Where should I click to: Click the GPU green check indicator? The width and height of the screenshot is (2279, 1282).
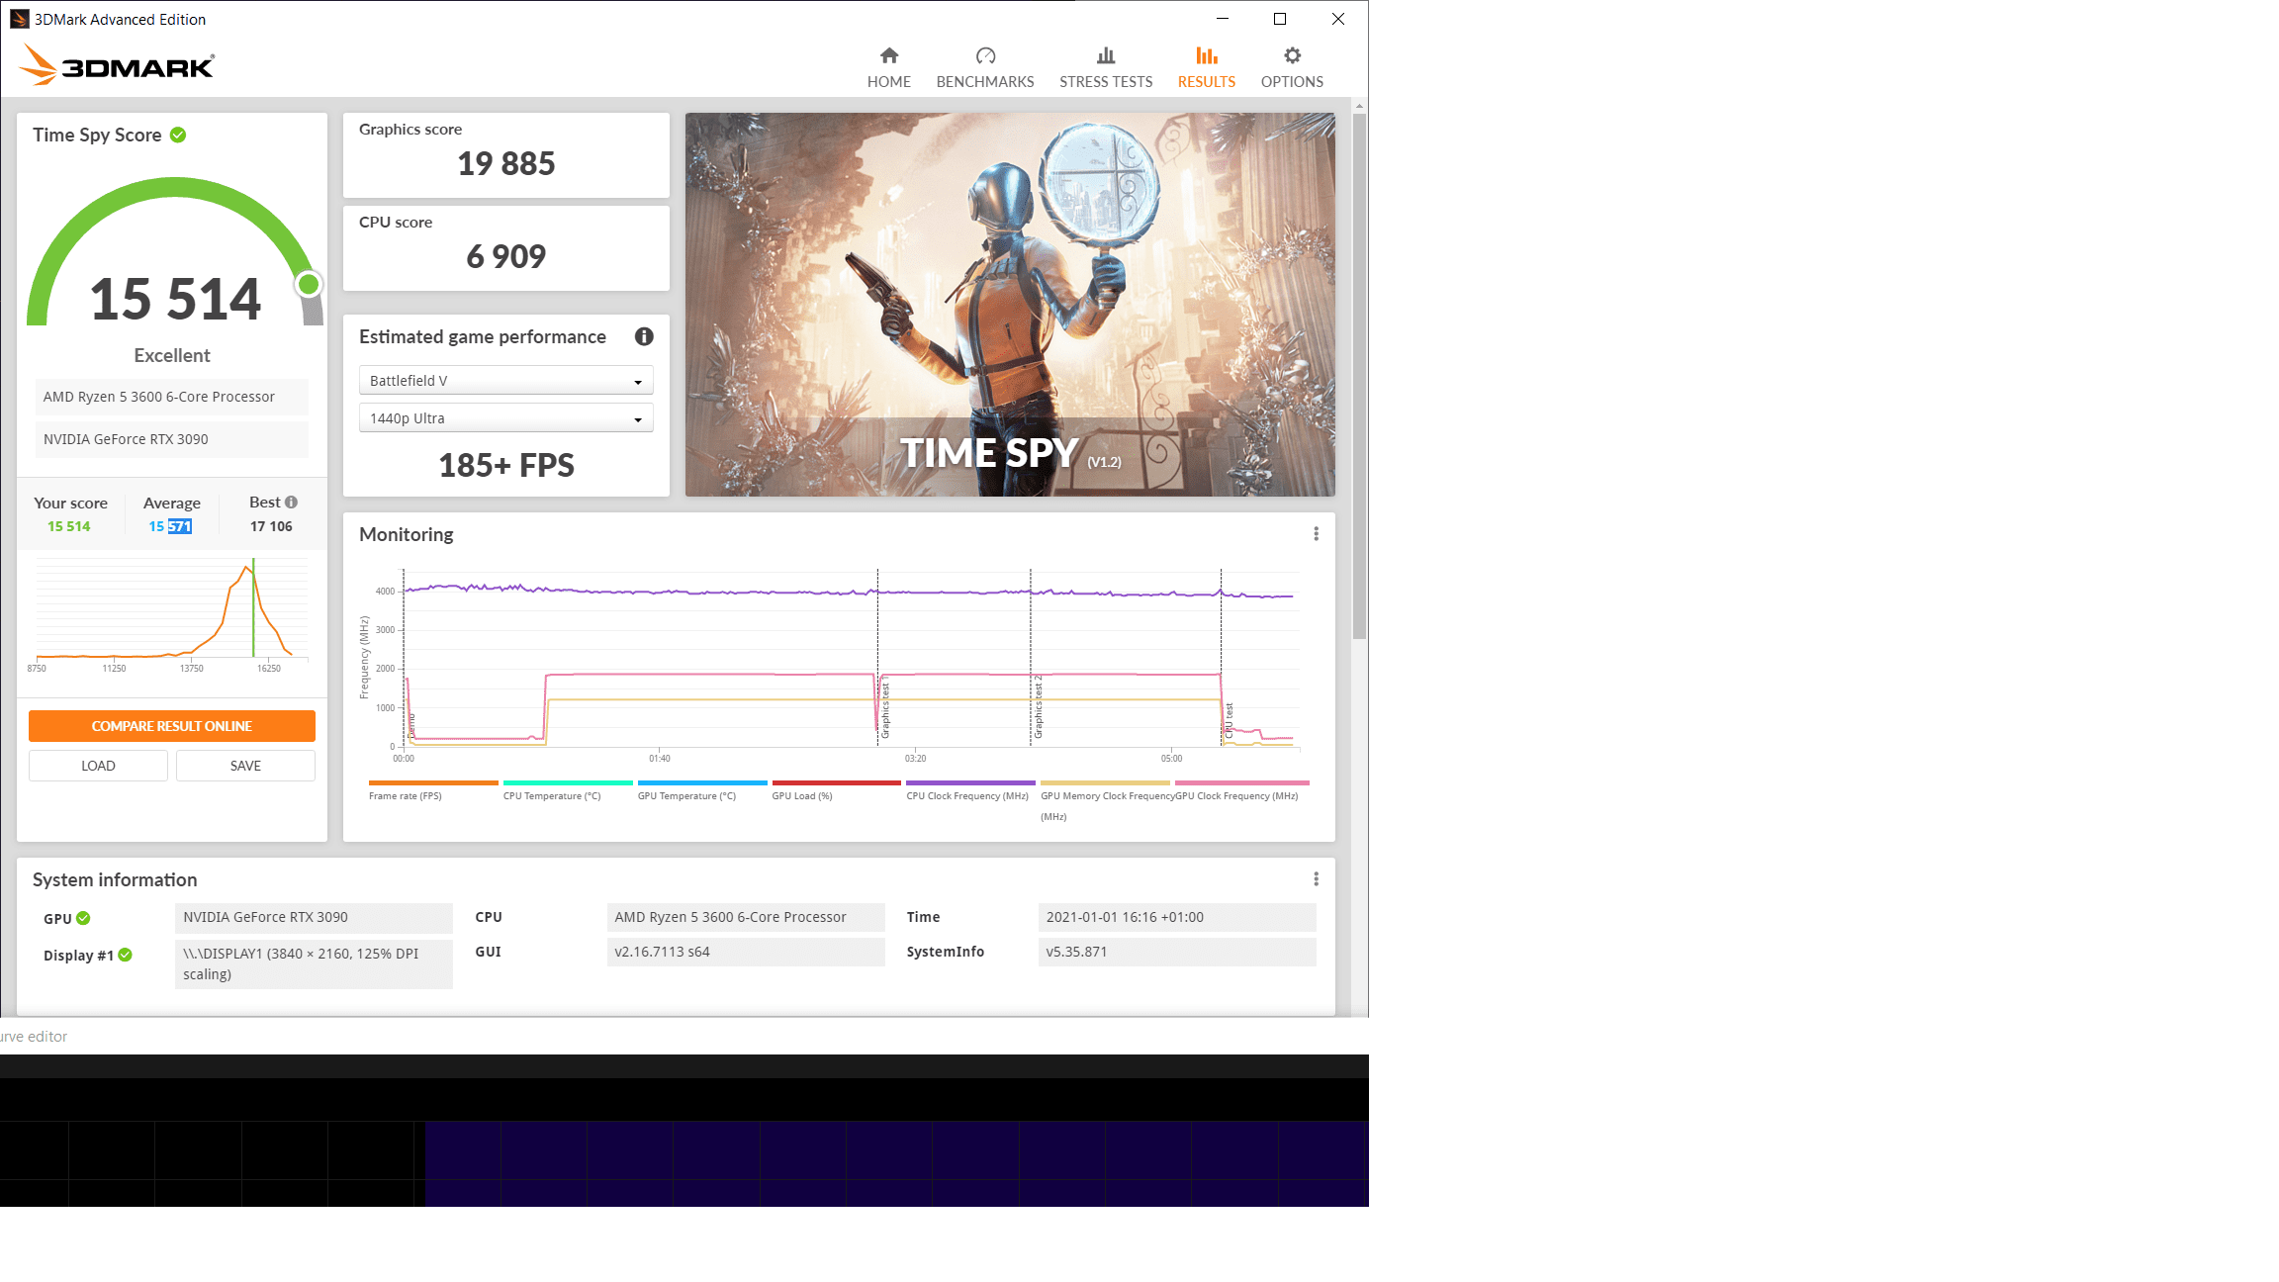point(84,918)
